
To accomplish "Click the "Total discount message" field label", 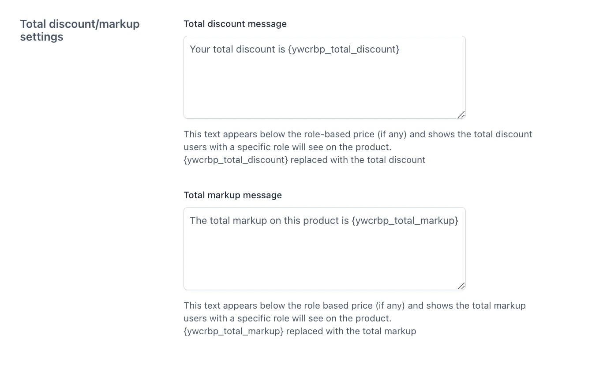I will [x=235, y=24].
